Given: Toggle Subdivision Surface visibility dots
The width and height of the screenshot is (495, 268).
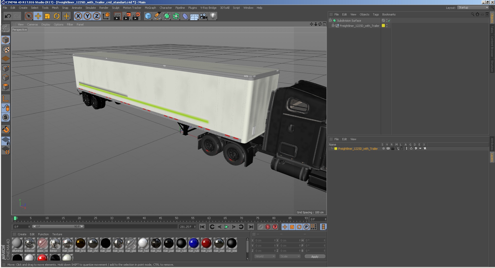Looking at the screenshot, I should click(387, 21).
